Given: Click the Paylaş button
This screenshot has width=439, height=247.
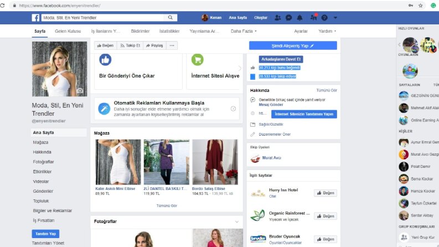Looking at the screenshot, I should (x=154, y=45).
